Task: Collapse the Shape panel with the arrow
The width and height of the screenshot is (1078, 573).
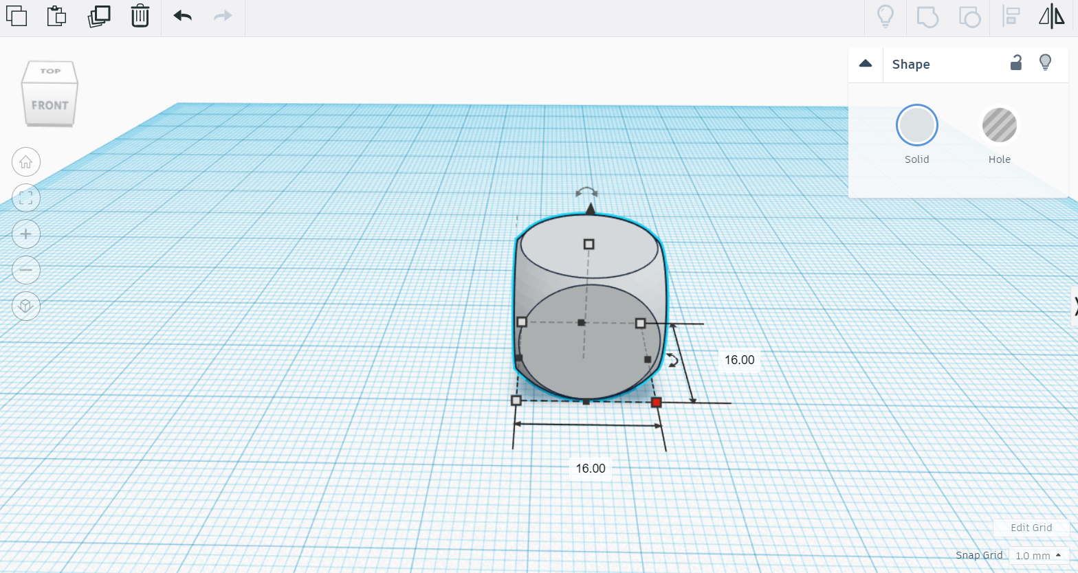Action: [866, 64]
